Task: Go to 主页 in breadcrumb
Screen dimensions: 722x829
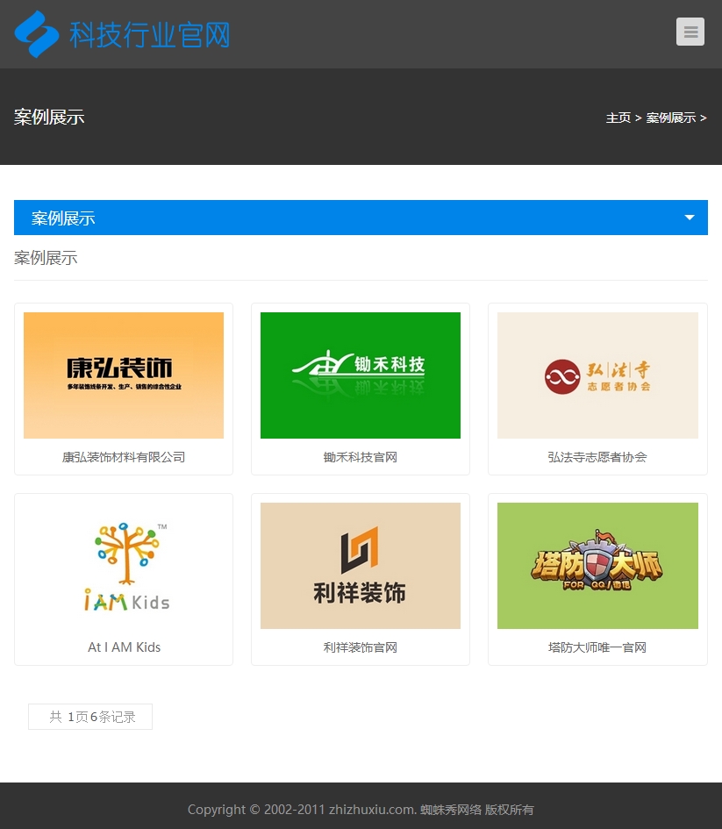Action: pyautogui.click(x=618, y=118)
